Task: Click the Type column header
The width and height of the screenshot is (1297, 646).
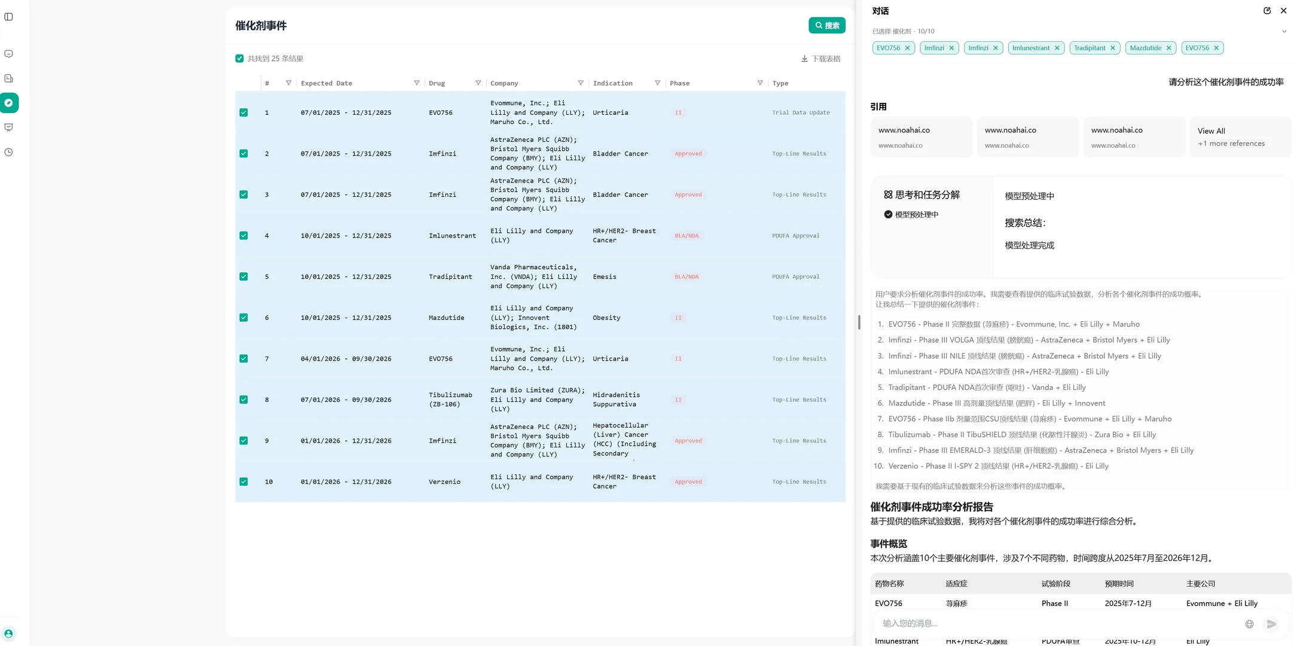Action: click(x=780, y=83)
